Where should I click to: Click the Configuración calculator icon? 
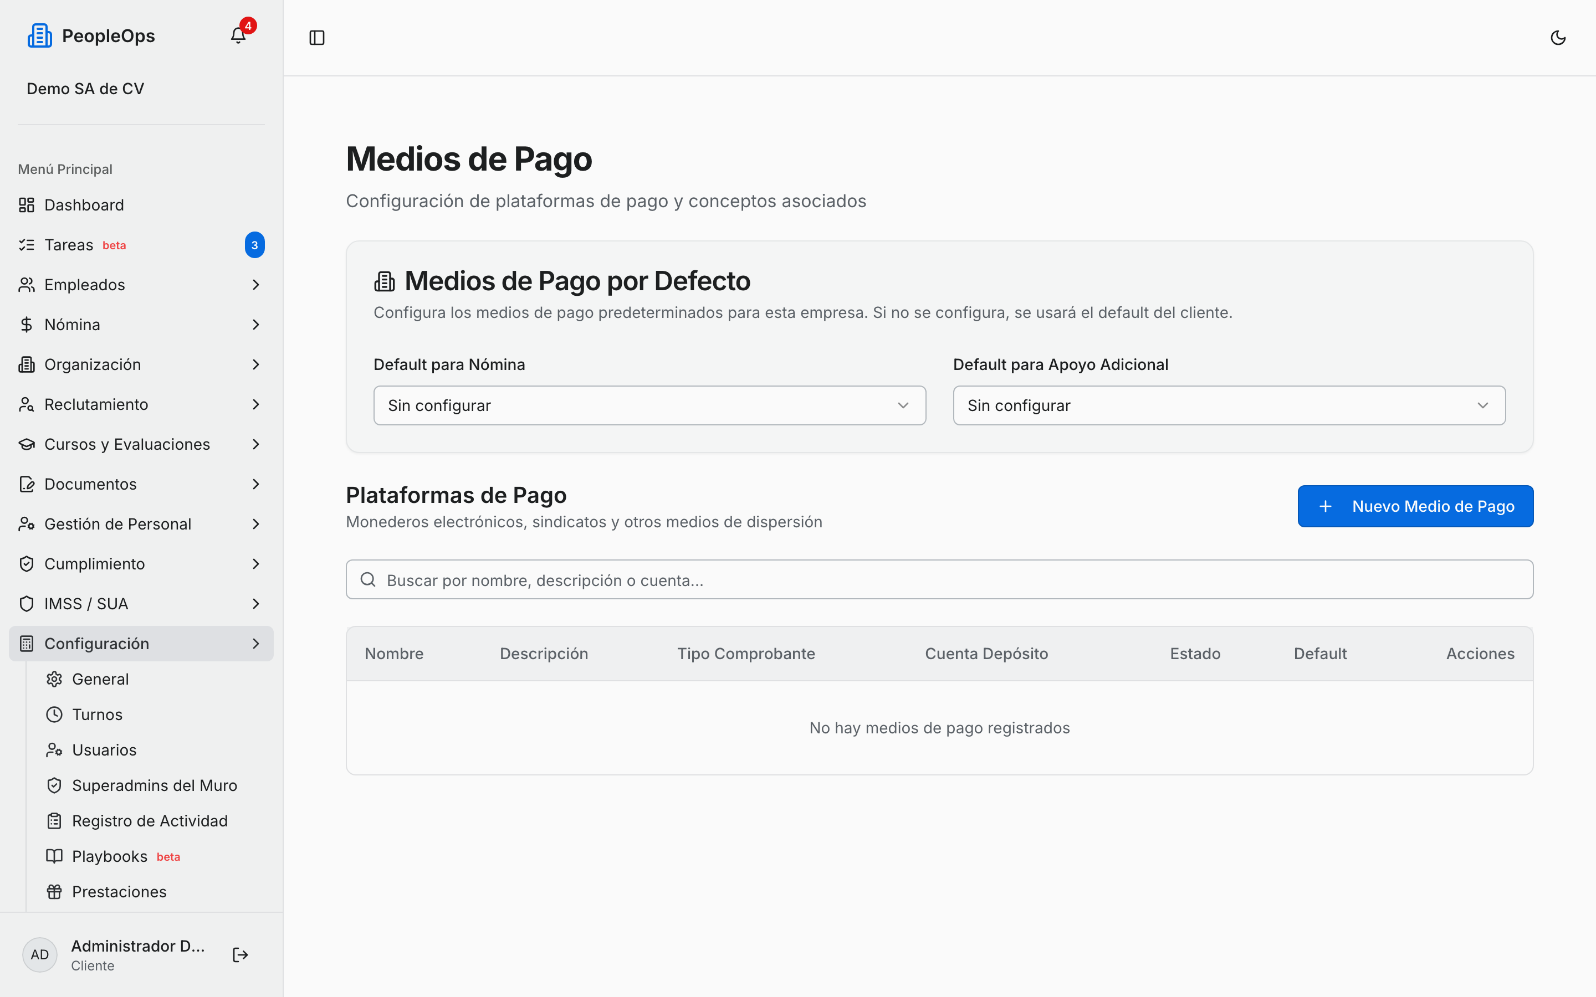(x=27, y=644)
